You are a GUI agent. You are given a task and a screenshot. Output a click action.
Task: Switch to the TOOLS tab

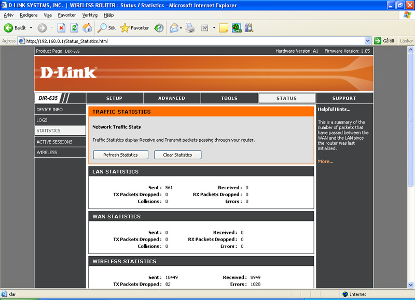tap(229, 98)
